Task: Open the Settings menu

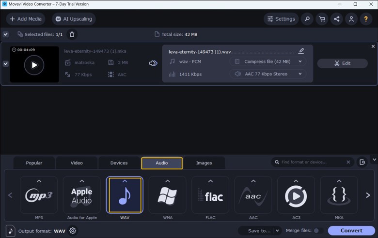Action: coord(281,19)
